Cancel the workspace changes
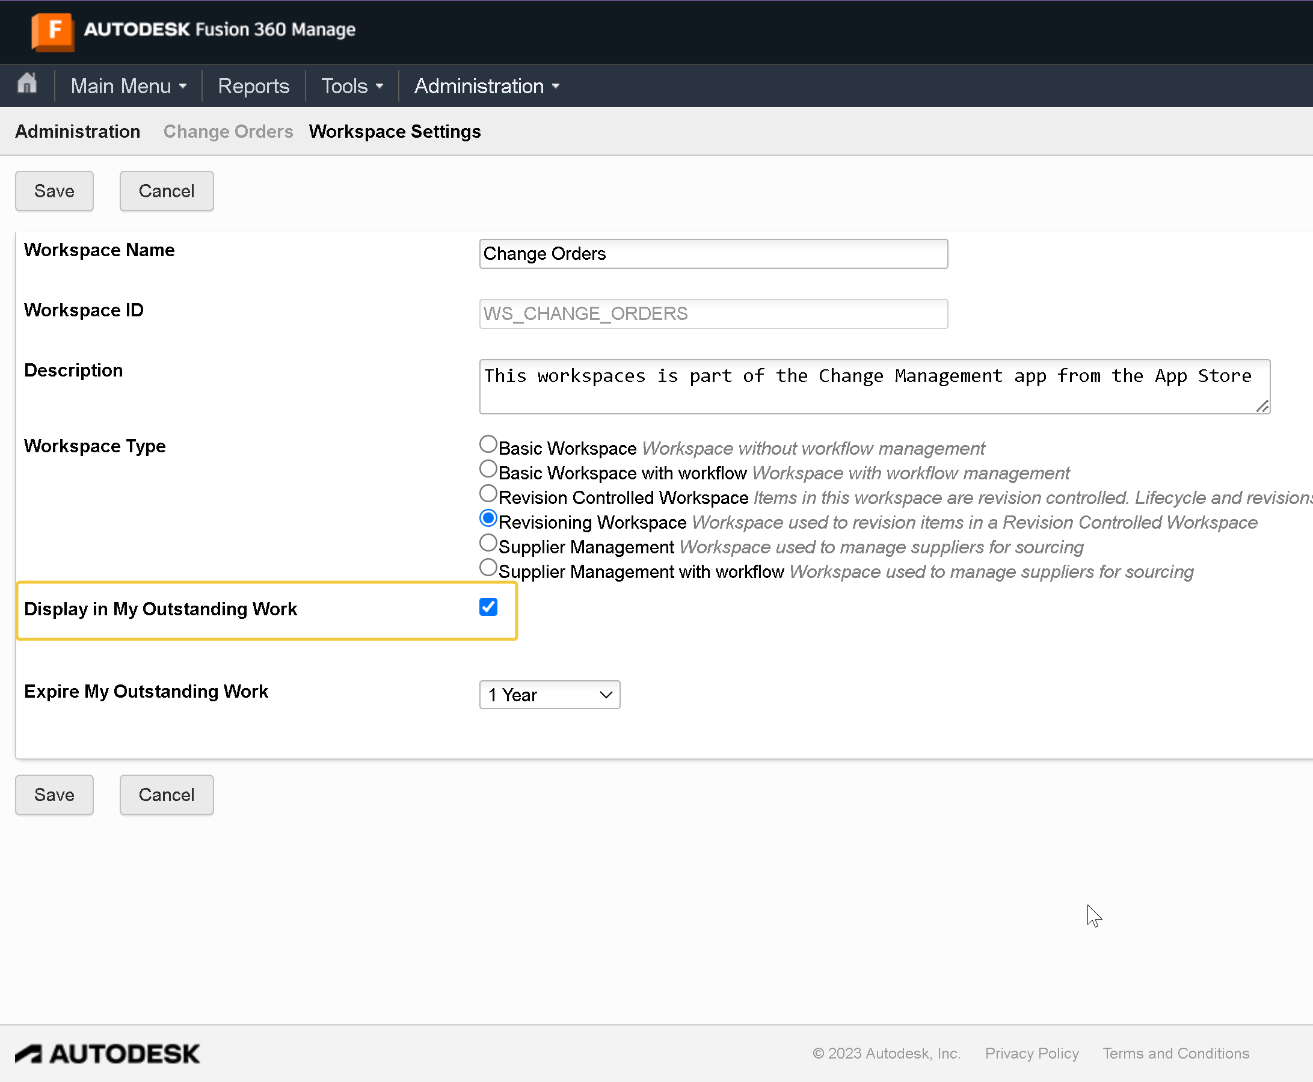This screenshot has width=1313, height=1082. click(x=166, y=191)
